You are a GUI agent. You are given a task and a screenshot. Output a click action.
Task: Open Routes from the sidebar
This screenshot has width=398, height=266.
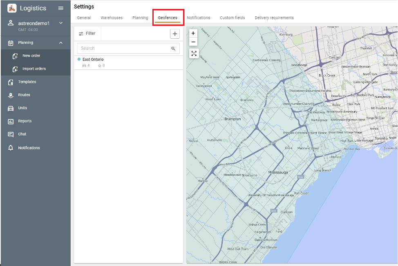(x=24, y=95)
